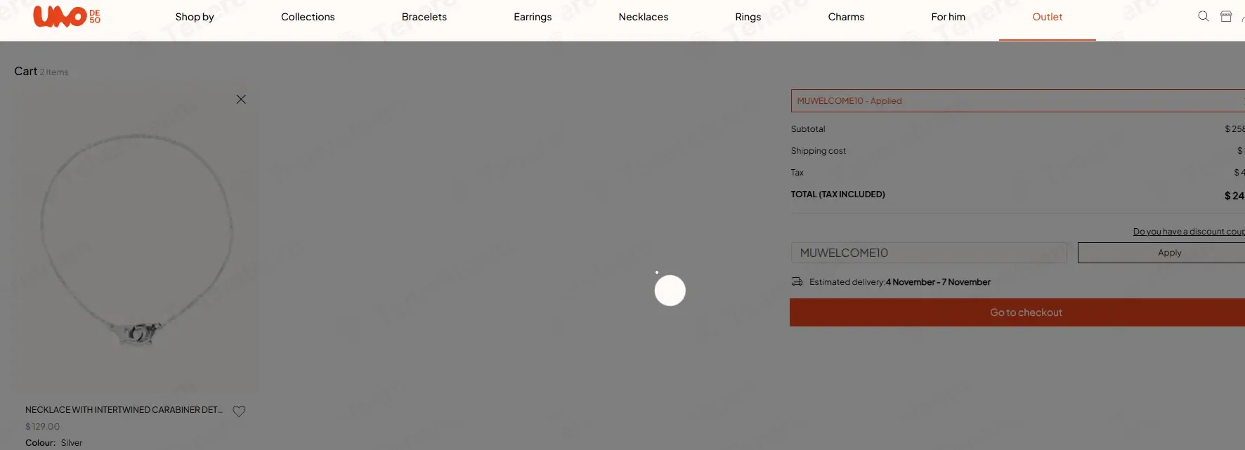Image resolution: width=1245 pixels, height=450 pixels.
Task: Click the discount coupon question link
Action: click(x=1187, y=232)
